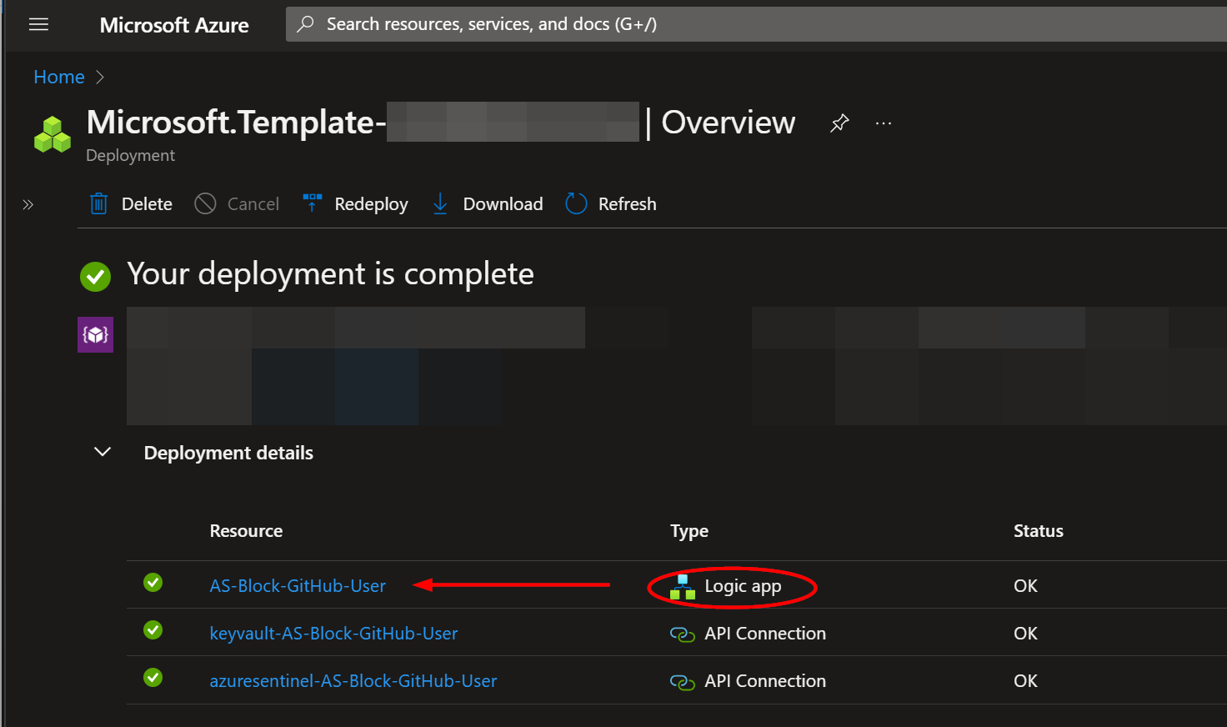Viewport: 1227px width, 727px height.
Task: Open the Microsoft Azure portal home title
Action: pos(174,25)
